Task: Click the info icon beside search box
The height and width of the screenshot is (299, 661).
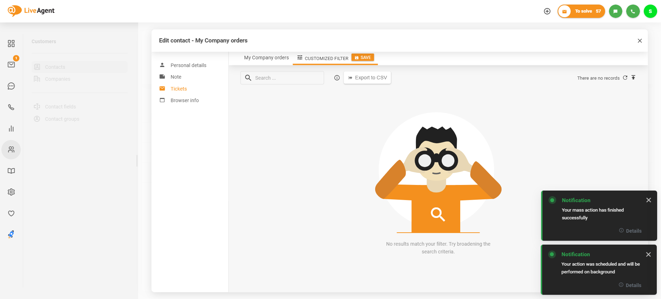Action: [337, 78]
